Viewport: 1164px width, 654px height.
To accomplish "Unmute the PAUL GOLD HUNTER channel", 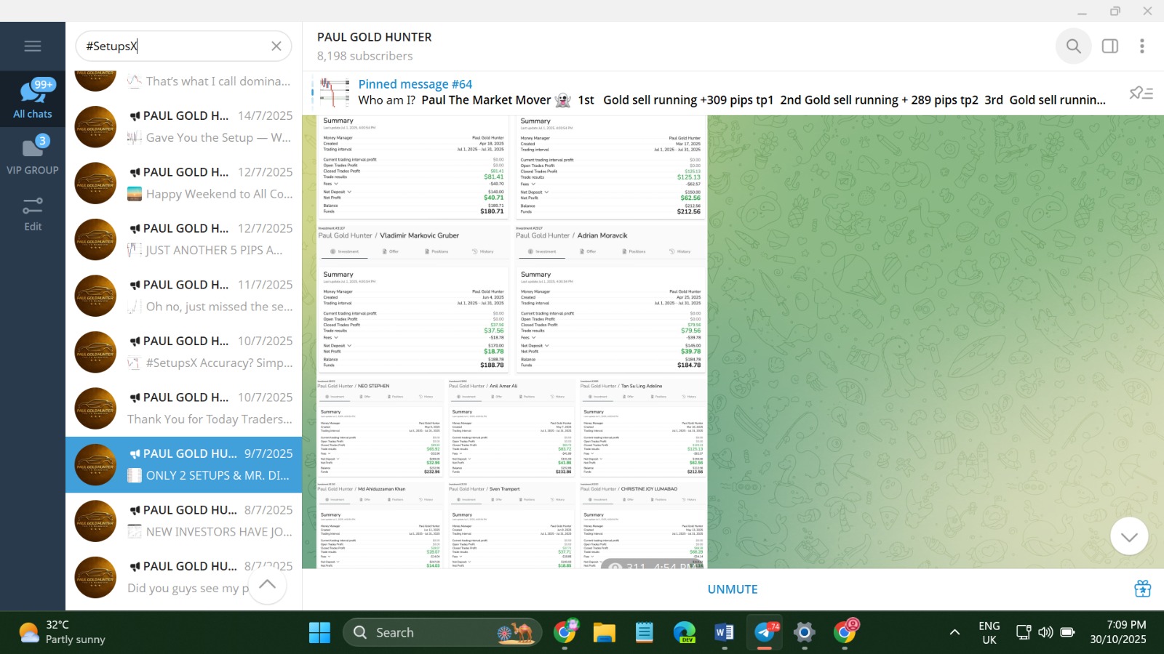I will coord(733,589).
